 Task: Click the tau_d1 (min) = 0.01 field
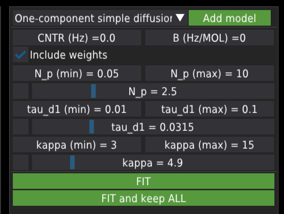[76, 109]
